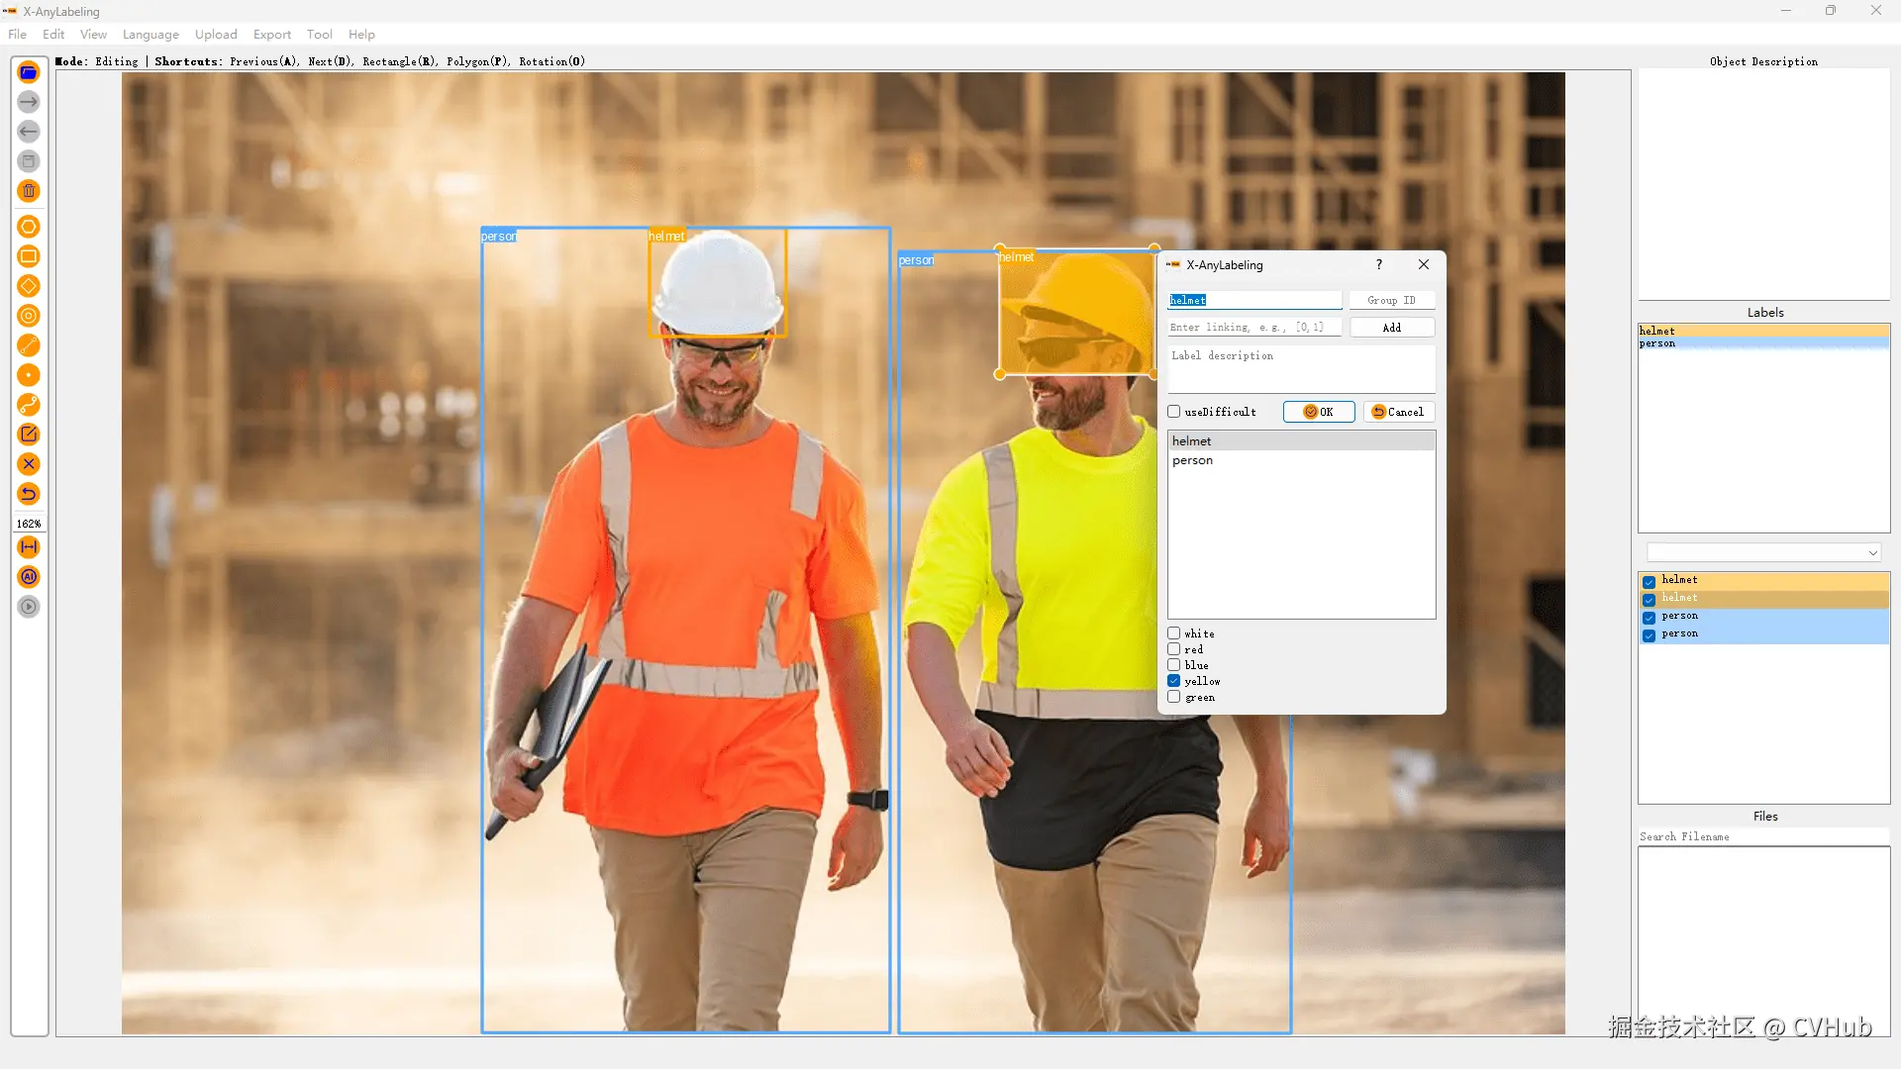This screenshot has width=1901, height=1069.
Task: Select the rectangle drawing tool
Action: point(29,256)
